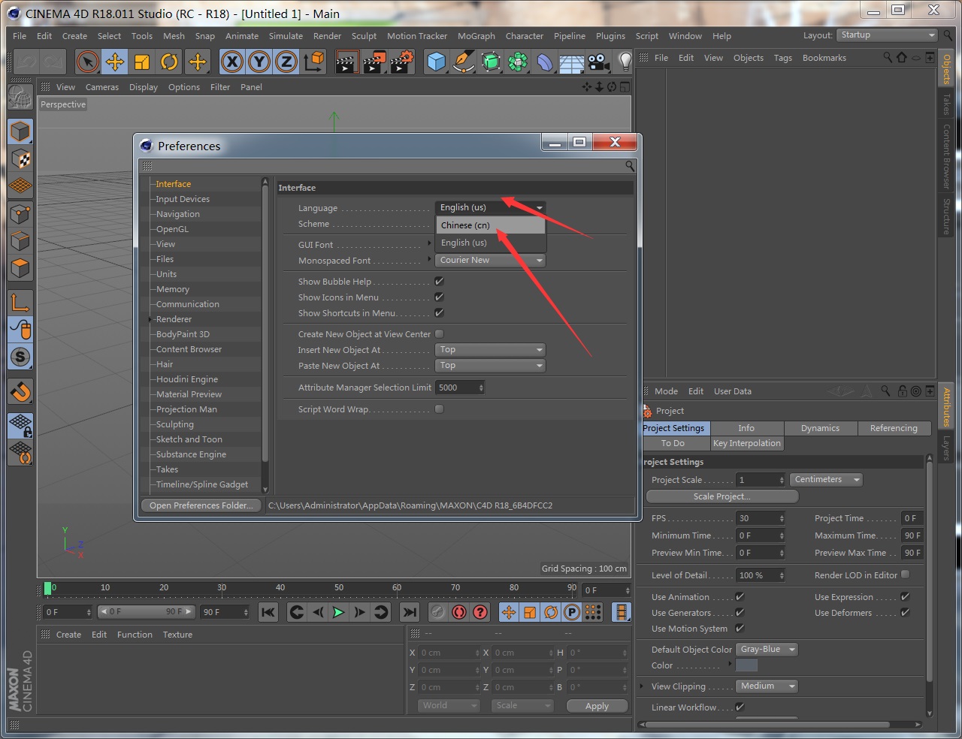Enable Script Word Wrap checkbox
The height and width of the screenshot is (739, 962).
point(439,409)
